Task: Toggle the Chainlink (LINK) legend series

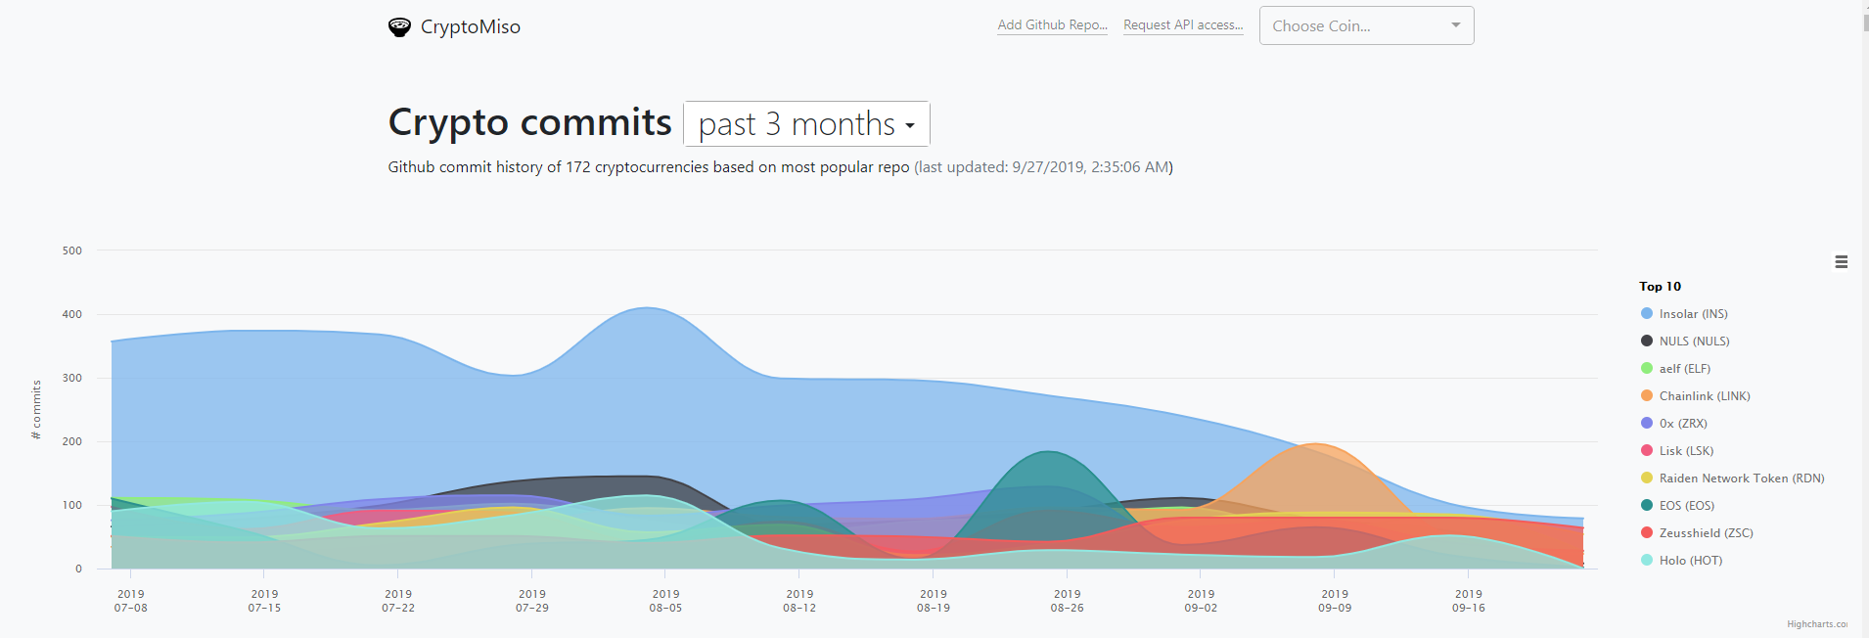Action: point(1695,396)
